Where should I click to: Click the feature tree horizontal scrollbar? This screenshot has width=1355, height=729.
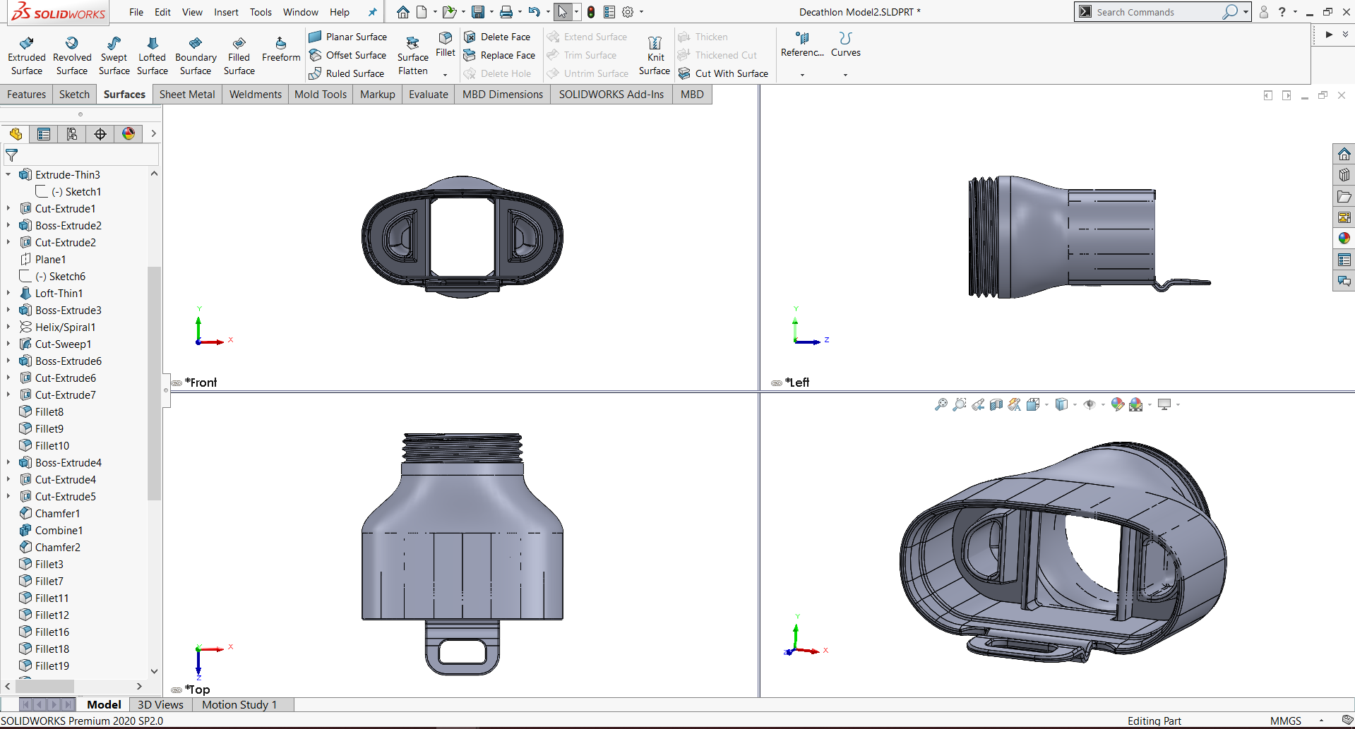[44, 686]
